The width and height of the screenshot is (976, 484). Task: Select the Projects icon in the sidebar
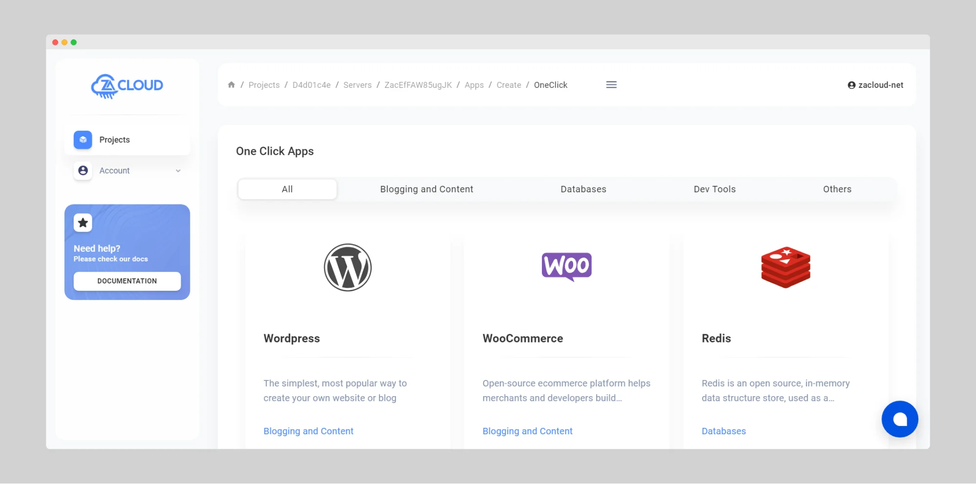click(x=83, y=140)
